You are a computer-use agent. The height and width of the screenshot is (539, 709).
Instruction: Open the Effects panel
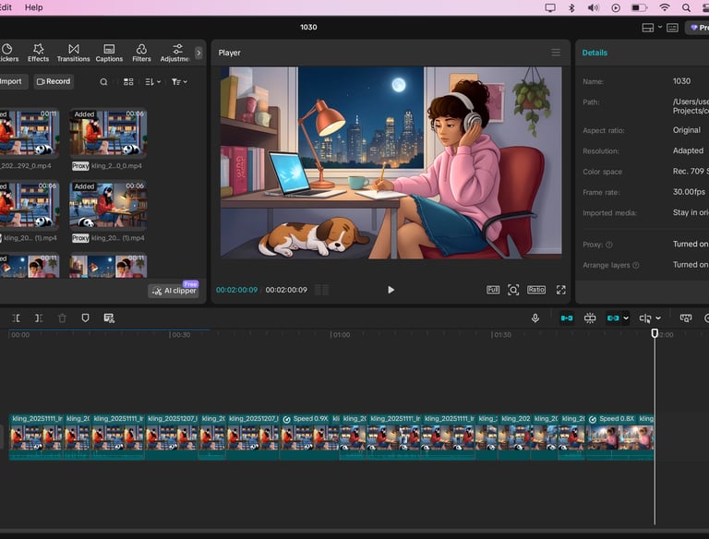[38, 53]
